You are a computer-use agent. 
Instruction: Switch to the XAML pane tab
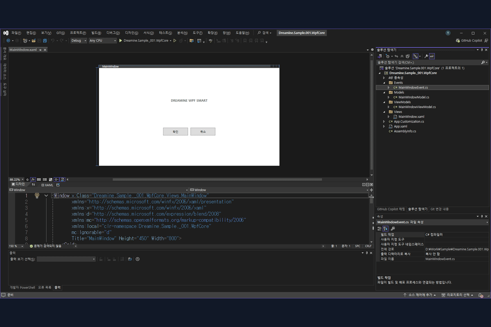click(47, 185)
